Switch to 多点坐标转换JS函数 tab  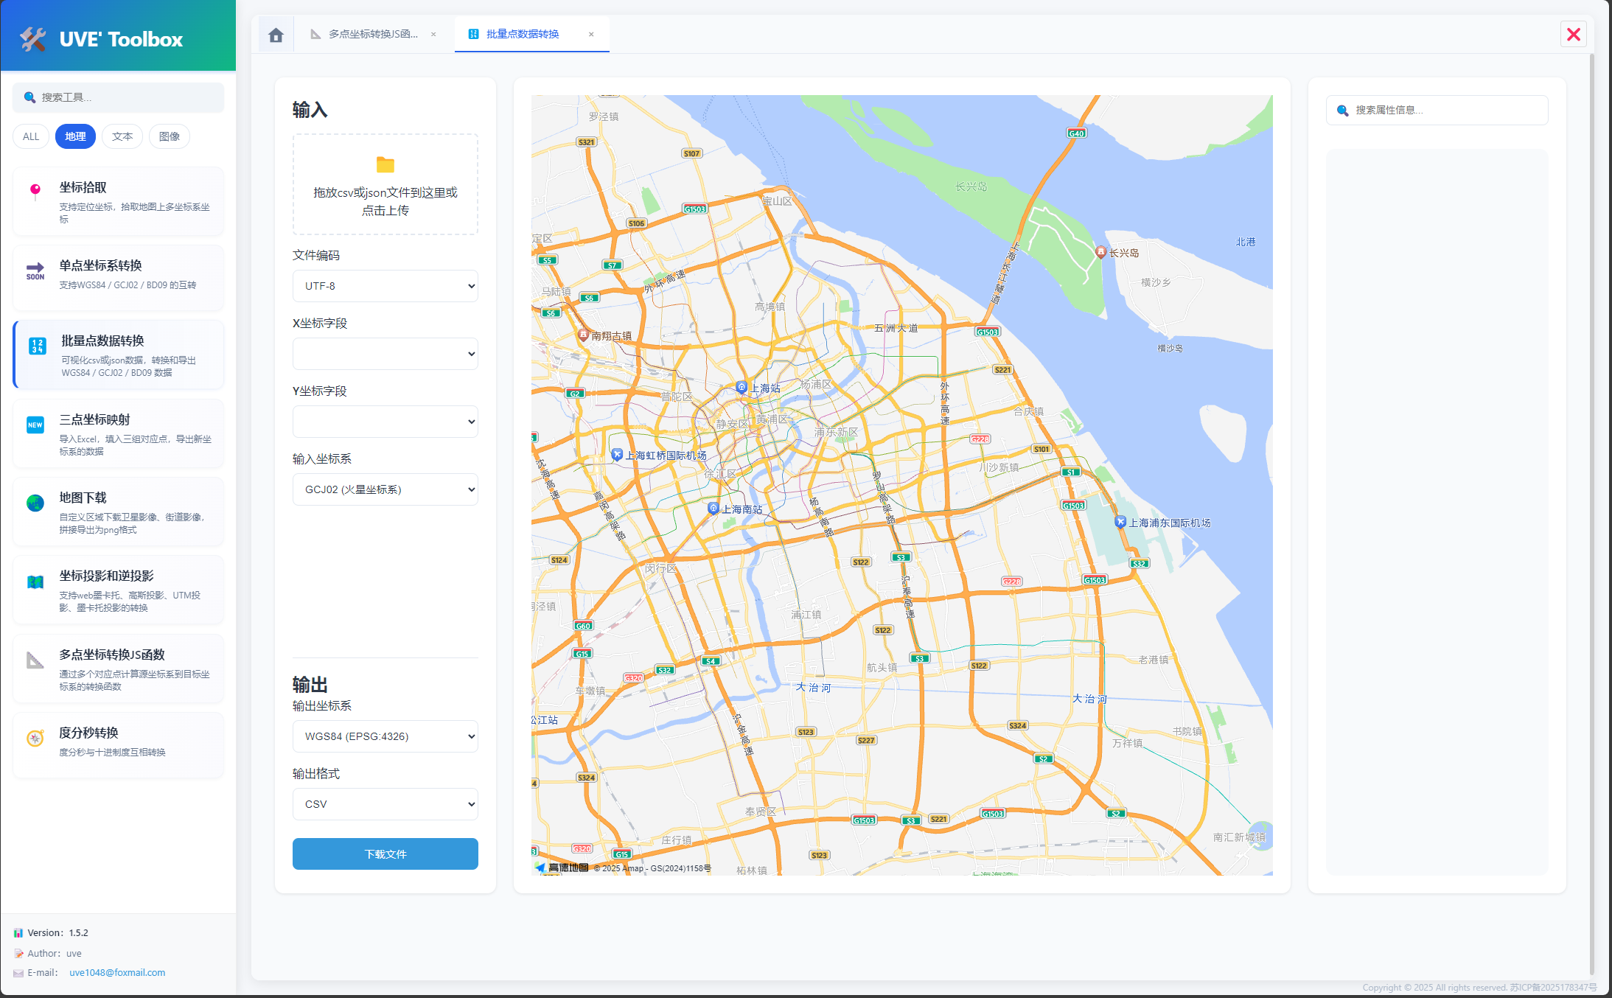pyautogui.click(x=372, y=35)
